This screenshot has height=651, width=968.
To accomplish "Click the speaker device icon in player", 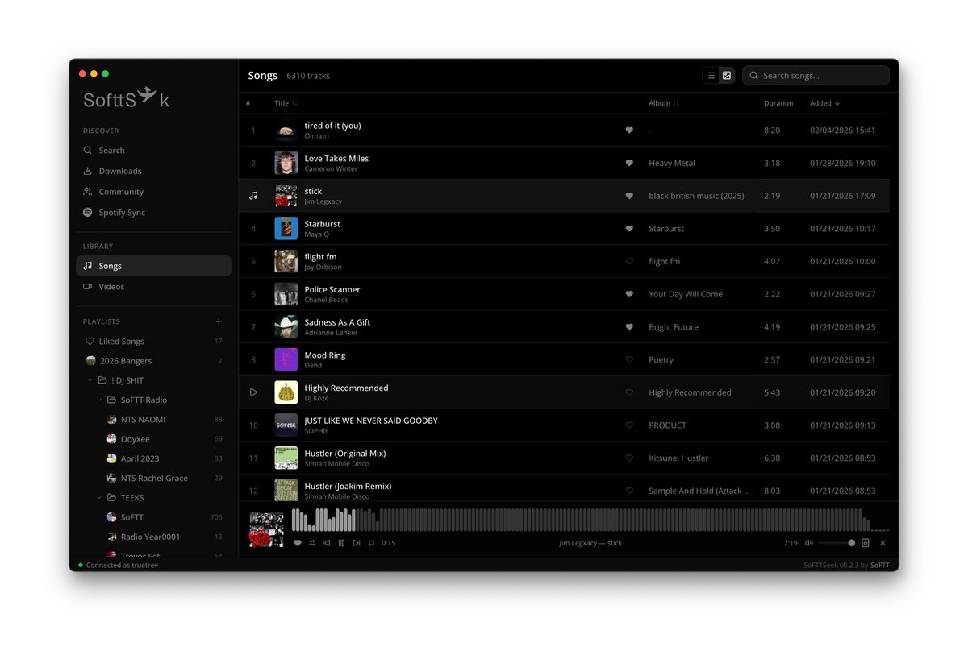I will point(866,543).
